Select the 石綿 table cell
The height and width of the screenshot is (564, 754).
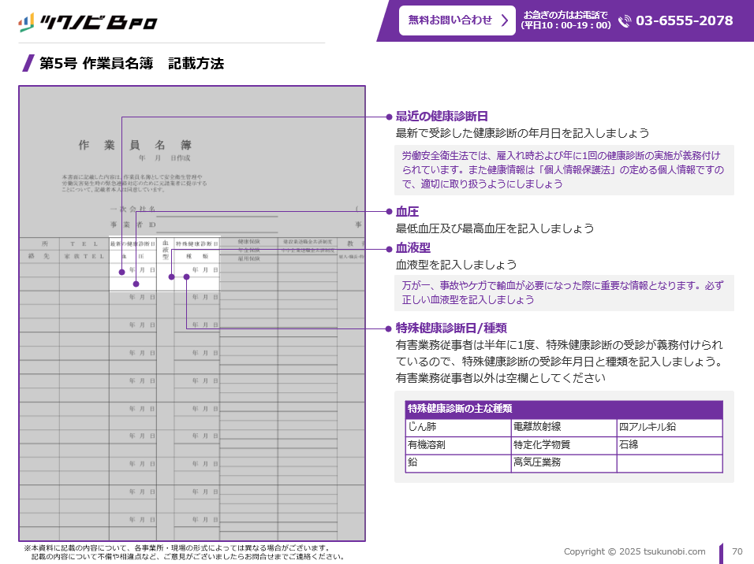pyautogui.click(x=670, y=445)
